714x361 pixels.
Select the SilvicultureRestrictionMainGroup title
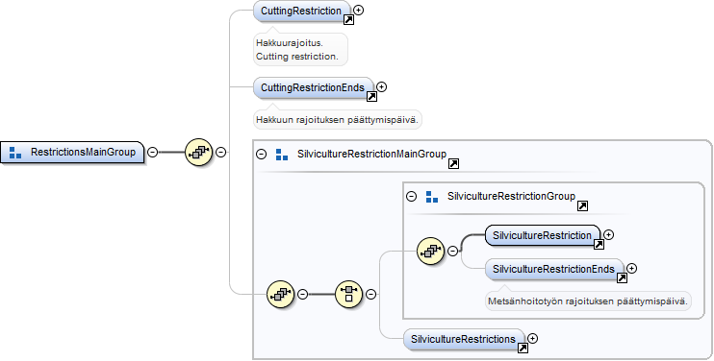click(x=371, y=154)
